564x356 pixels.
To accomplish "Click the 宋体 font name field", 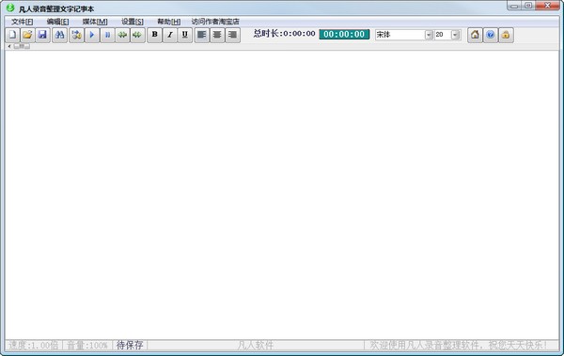I will pyautogui.click(x=400, y=35).
